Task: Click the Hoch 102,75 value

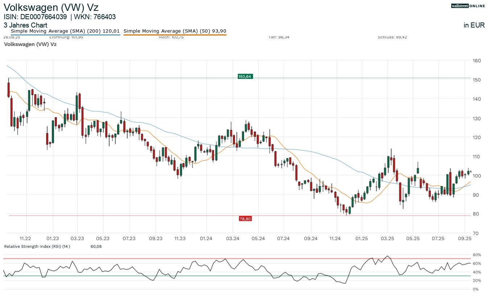Action: pos(171,37)
